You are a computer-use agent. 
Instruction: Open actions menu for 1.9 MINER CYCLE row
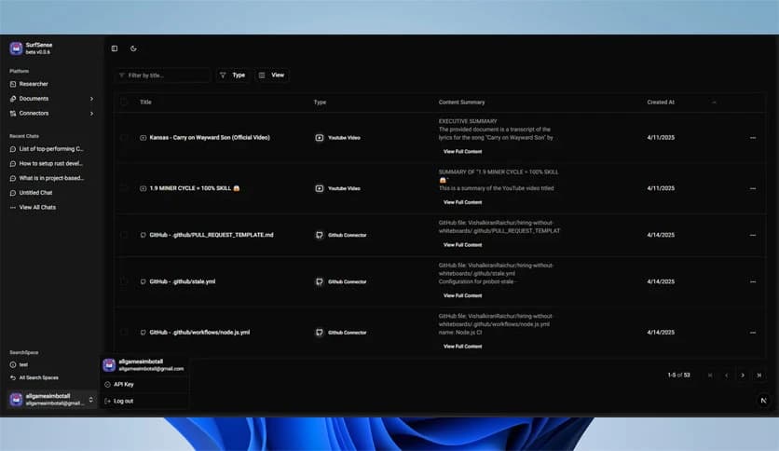753,188
